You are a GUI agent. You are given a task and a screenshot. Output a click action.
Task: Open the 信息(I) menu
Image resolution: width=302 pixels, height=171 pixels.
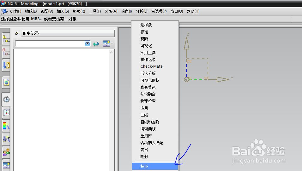(126, 12)
